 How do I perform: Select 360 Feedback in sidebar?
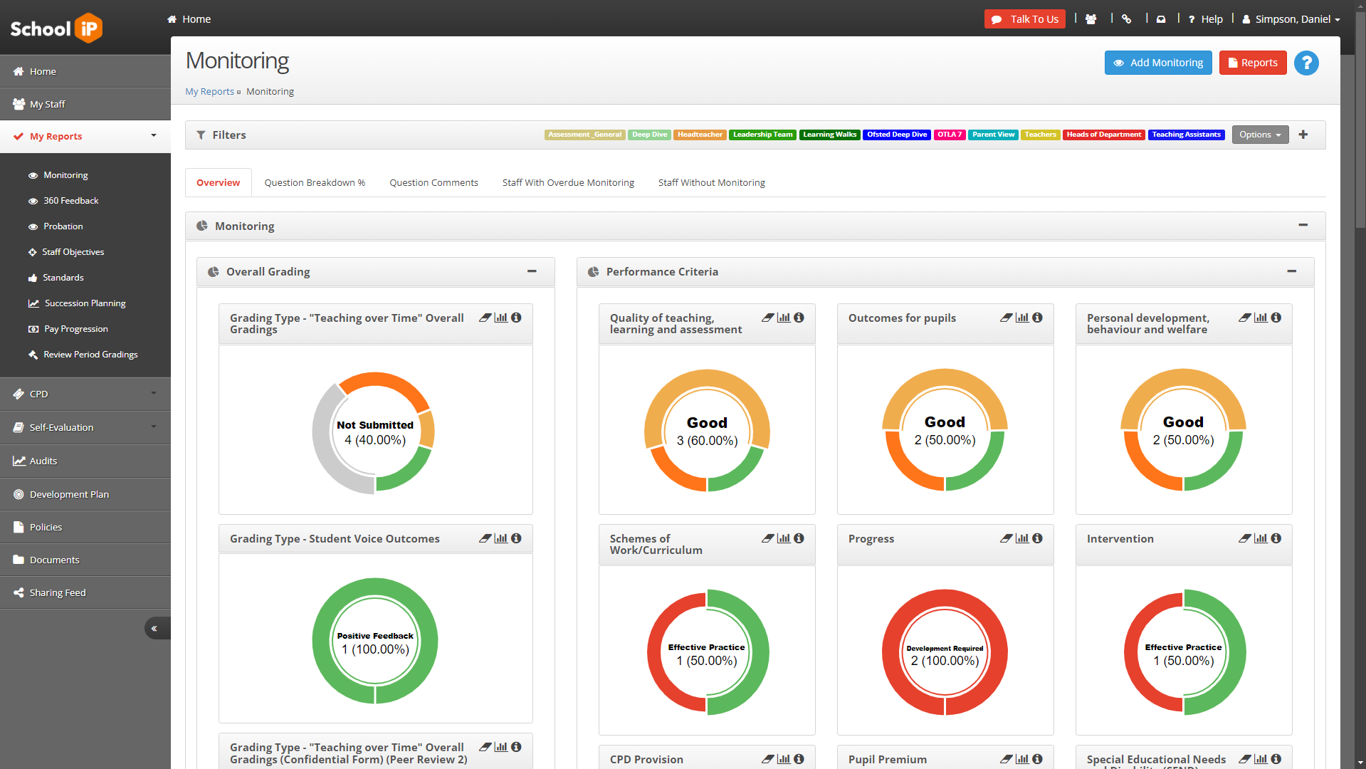[71, 201]
